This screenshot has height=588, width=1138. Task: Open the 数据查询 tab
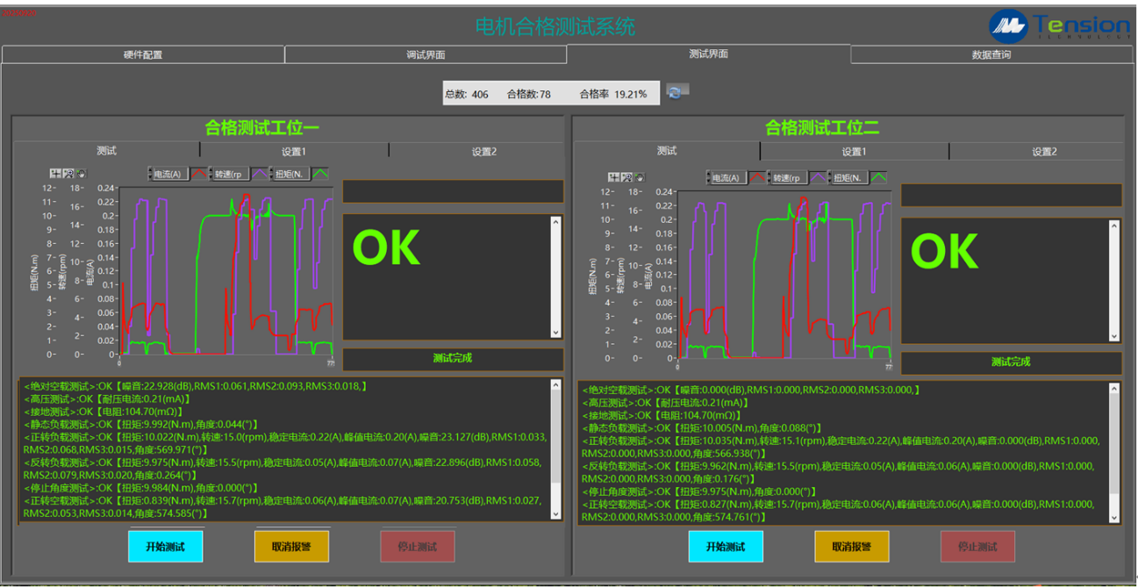click(991, 54)
